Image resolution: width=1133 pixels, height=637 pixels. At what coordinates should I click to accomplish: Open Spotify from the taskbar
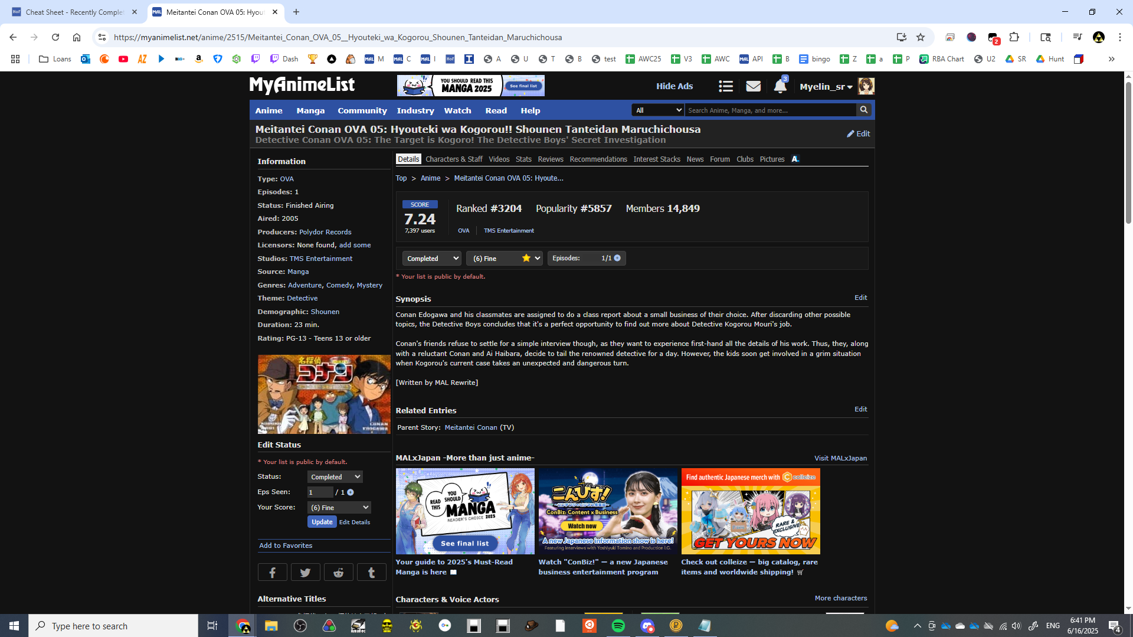618,626
